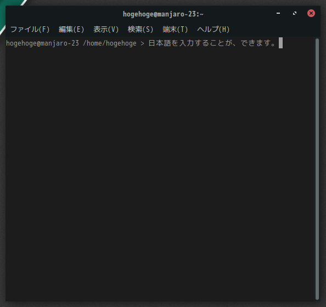Open the ファイル(F) menu
This screenshot has width=326, height=307.
click(x=30, y=29)
